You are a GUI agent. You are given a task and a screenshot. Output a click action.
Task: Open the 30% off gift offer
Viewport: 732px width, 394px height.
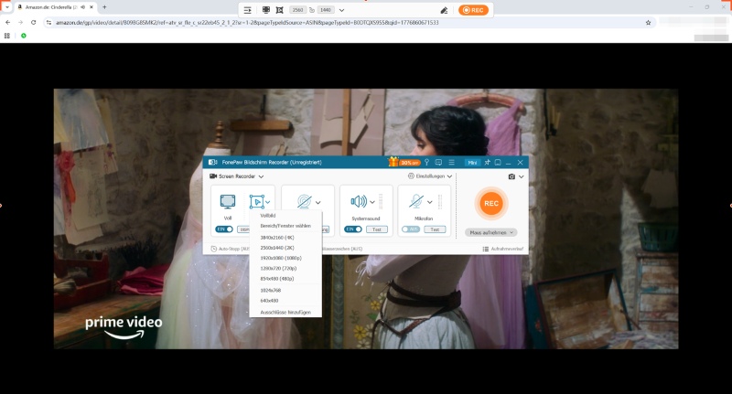pos(404,162)
